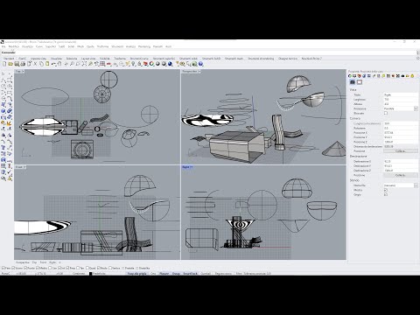Toggle SmartTrack in the status bar
Image resolution: width=420 pixels, height=315 pixels.
point(191,274)
